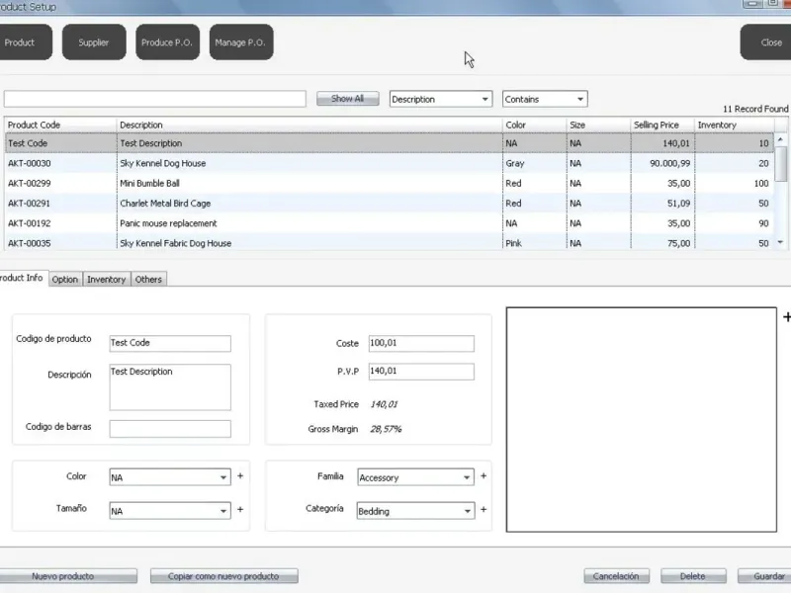Open the Manage P.O. section
The height and width of the screenshot is (593, 791).
tap(241, 42)
